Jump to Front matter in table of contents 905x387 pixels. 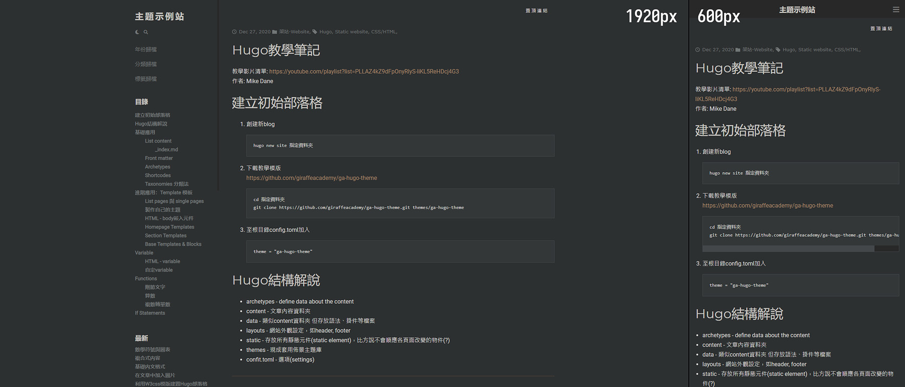pos(159,158)
